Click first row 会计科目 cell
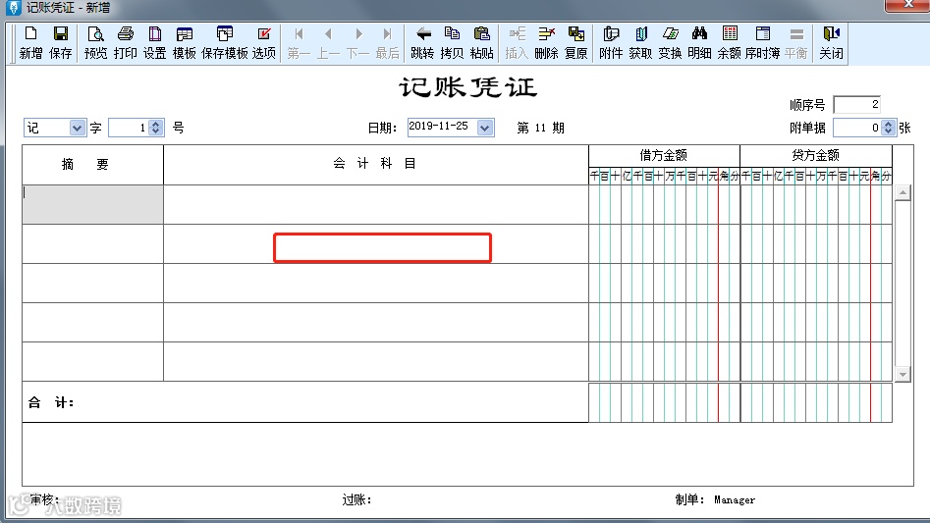This screenshot has width=930, height=523. coord(376,204)
